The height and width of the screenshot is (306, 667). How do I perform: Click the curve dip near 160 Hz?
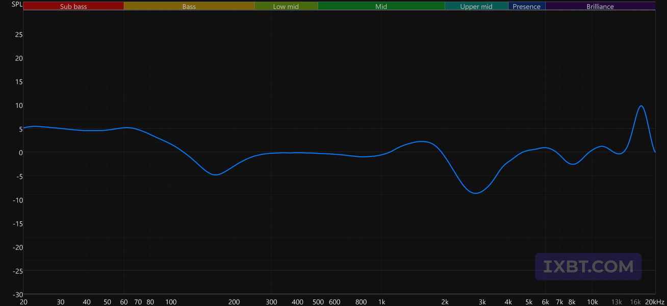tap(216, 174)
